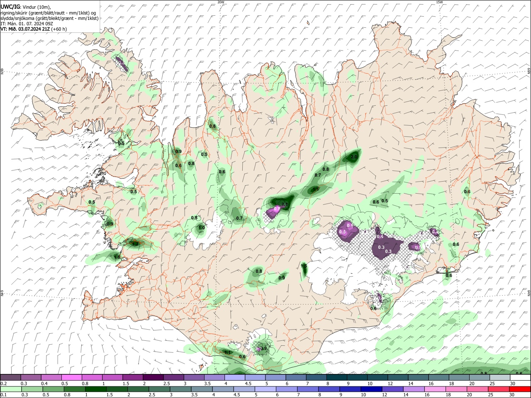Image resolution: width=531 pixels, height=398 pixels.
Task: Pick the white 30 swatch in the top legend row
Action: [520, 377]
